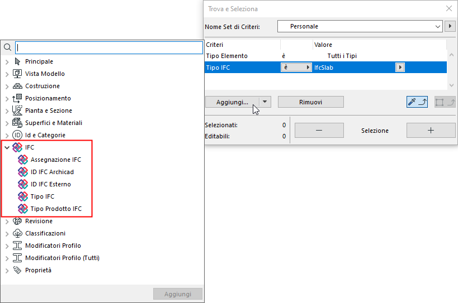Image resolution: width=458 pixels, height=303 pixels.
Task: Click the Modificatori Profilo beam icon
Action: click(17, 246)
